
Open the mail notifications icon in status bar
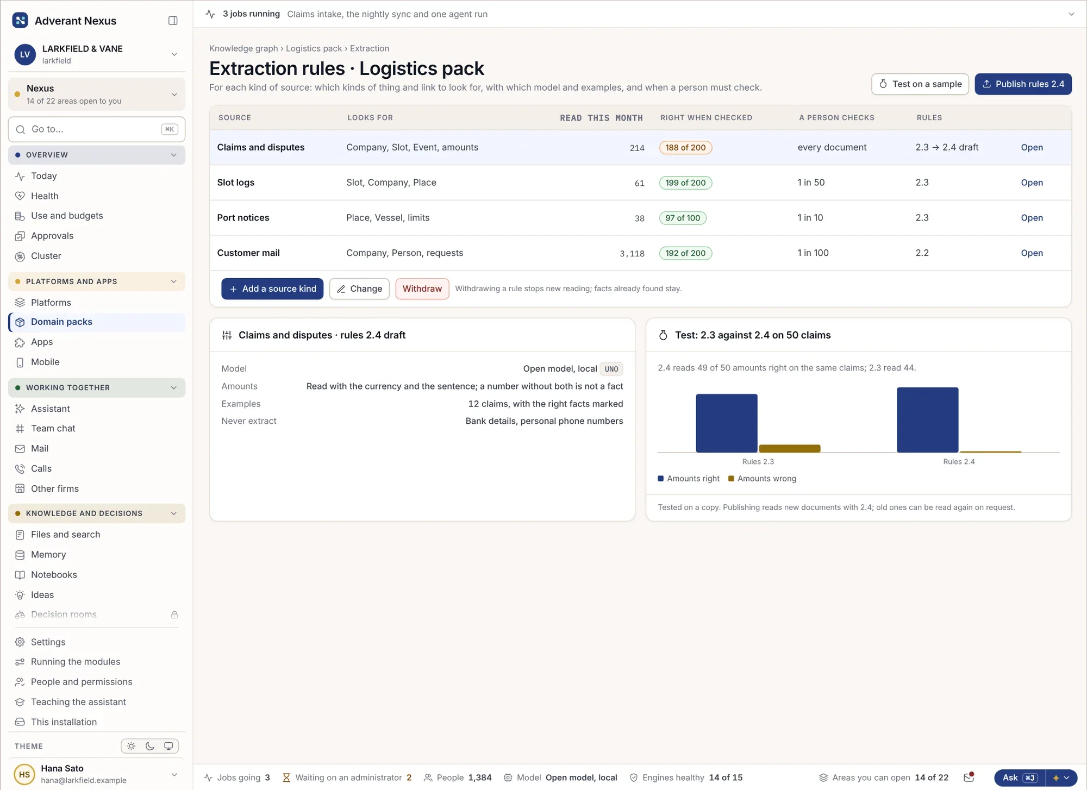(x=969, y=778)
